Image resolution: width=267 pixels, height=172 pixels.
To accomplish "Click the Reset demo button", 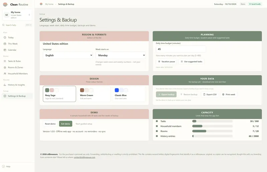I will pos(50,124).
